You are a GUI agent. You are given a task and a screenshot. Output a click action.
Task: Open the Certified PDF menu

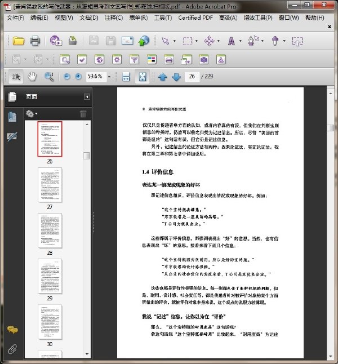pos(195,18)
